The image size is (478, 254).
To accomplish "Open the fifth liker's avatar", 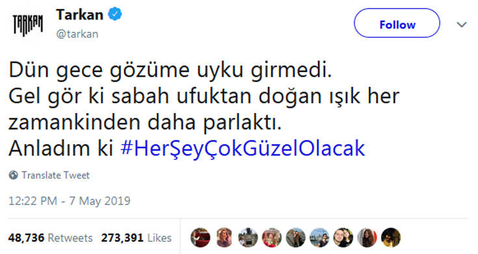I will [x=295, y=238].
